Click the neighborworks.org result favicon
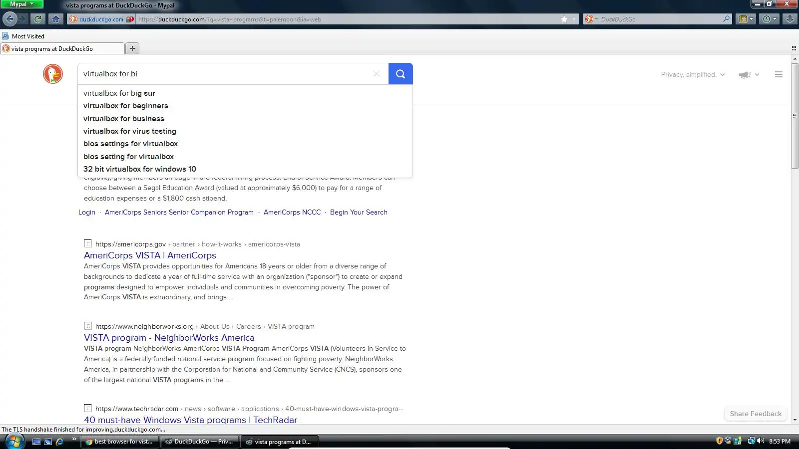 click(x=88, y=326)
